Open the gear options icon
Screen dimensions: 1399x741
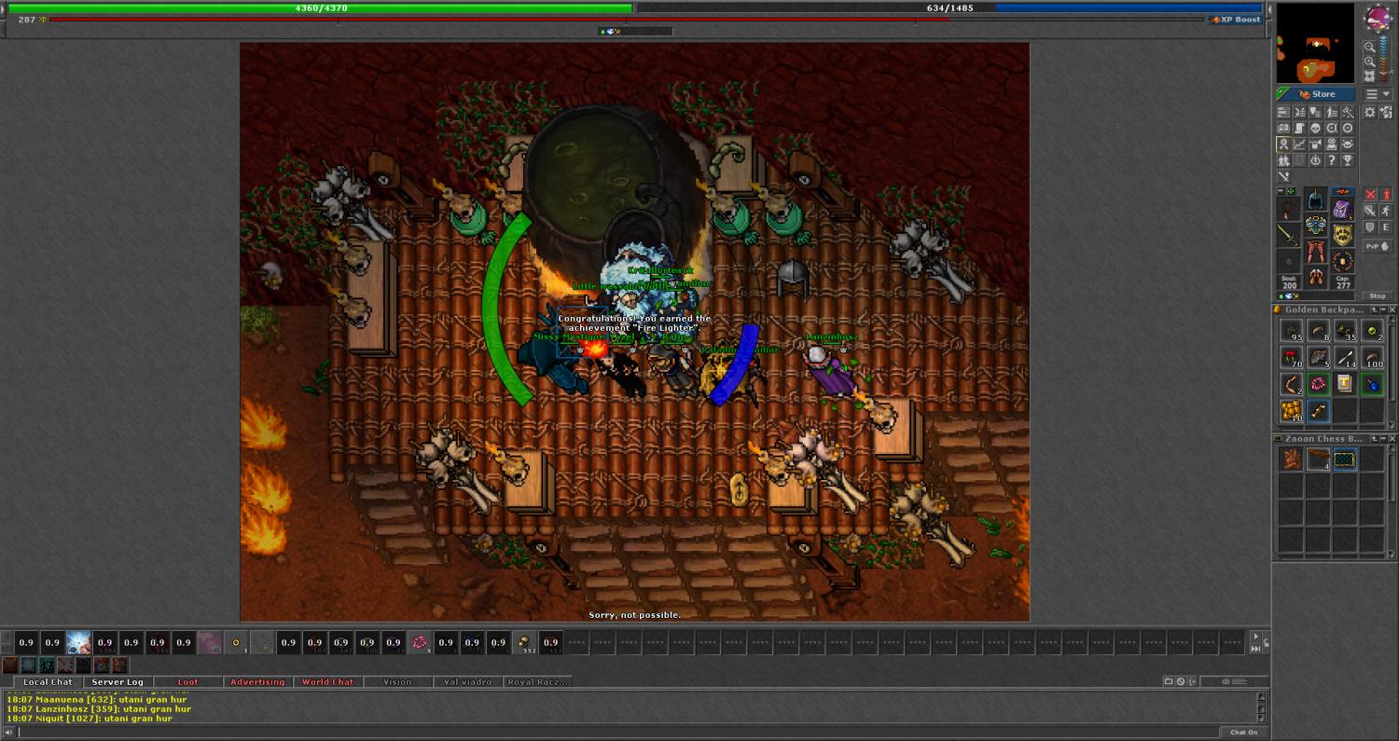coord(1369,112)
